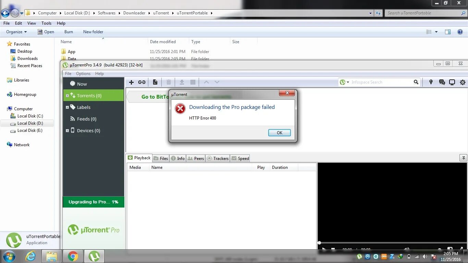Switch to the Trackers tab
This screenshot has width=468, height=263.
pos(218,158)
